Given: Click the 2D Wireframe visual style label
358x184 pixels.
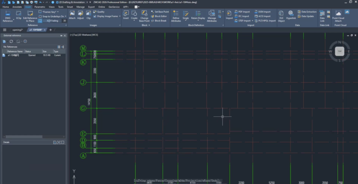Looking at the screenshot, I should tap(84, 35).
